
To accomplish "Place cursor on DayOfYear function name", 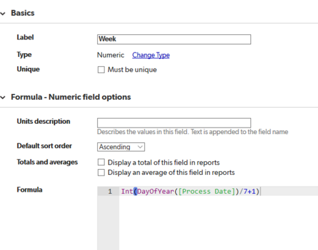I will pos(156,192).
